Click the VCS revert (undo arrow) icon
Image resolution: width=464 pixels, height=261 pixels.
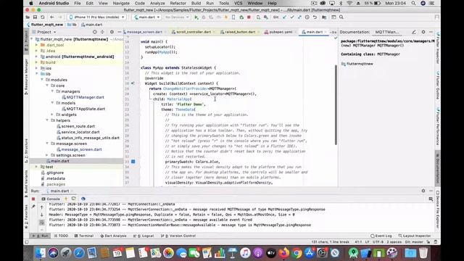(x=315, y=17)
